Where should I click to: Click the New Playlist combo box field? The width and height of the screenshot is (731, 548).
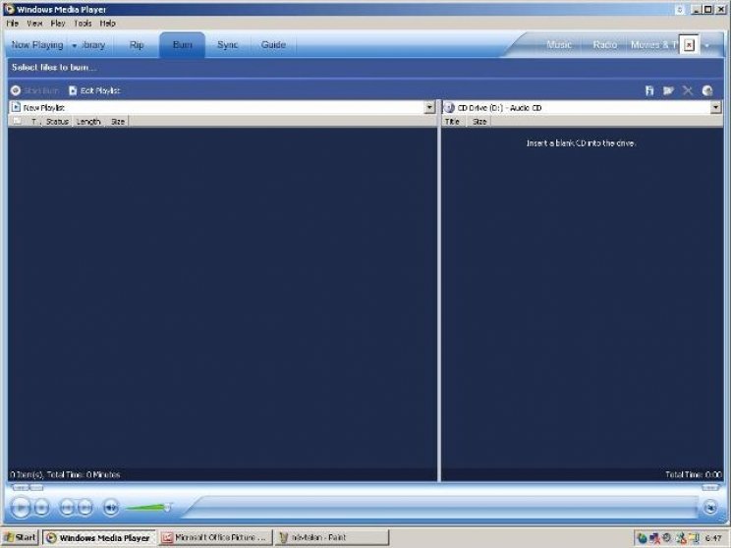[222, 108]
